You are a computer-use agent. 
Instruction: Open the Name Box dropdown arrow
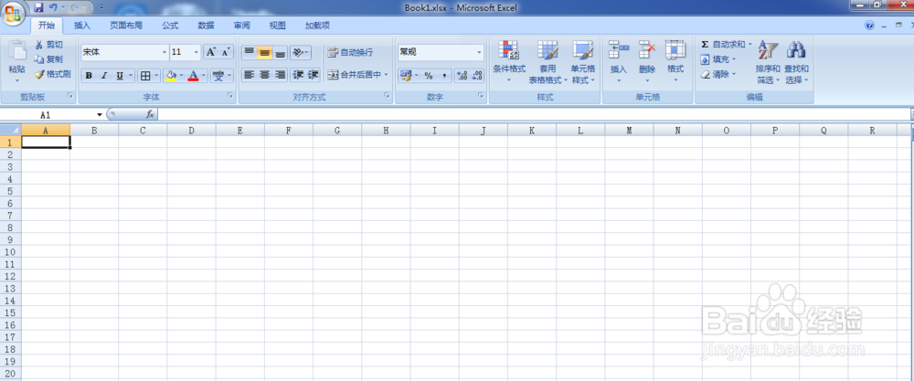pos(100,115)
